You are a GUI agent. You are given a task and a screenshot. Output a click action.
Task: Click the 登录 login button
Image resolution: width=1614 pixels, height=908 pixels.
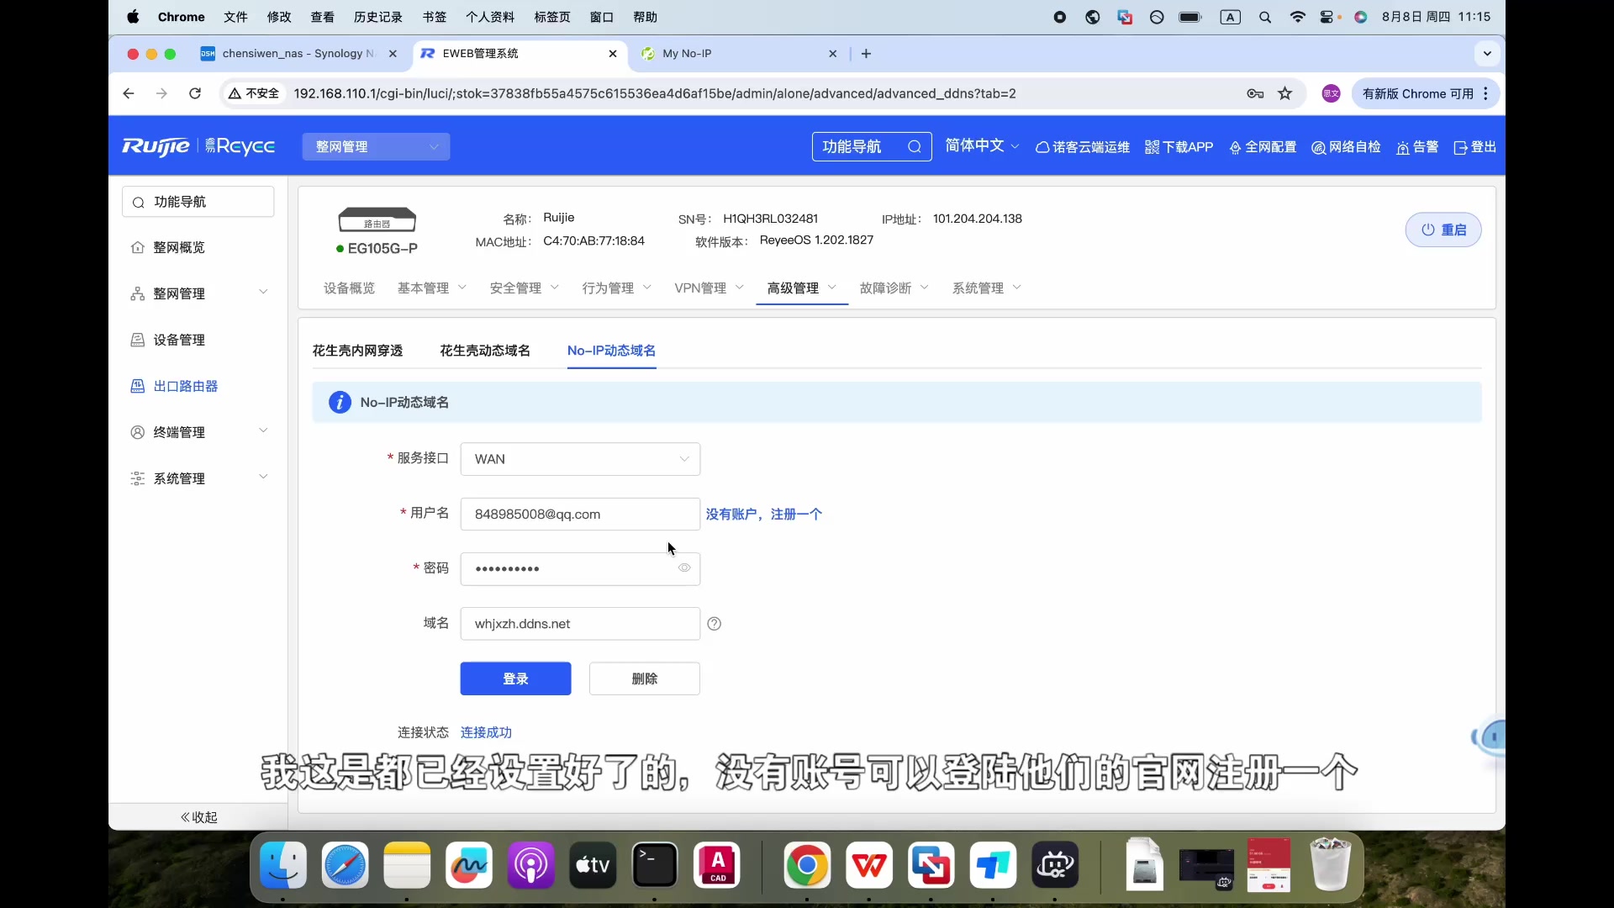(x=515, y=678)
